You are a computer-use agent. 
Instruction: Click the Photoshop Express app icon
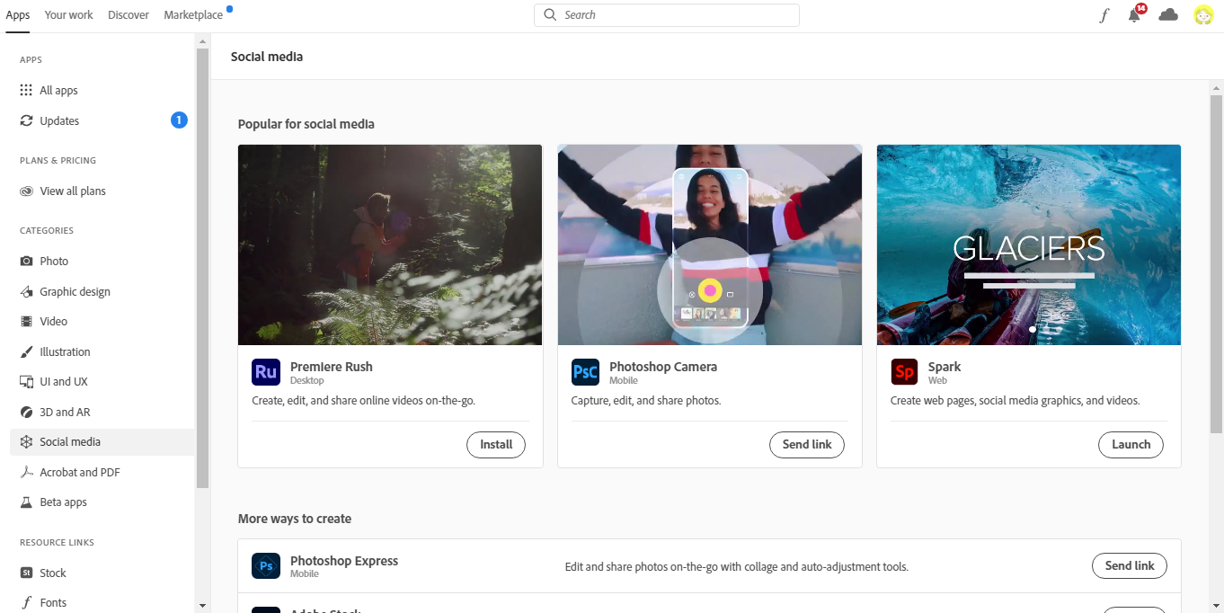266,566
